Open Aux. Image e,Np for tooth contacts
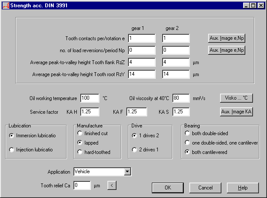This screenshot has width=267, height=198. (x=227, y=38)
